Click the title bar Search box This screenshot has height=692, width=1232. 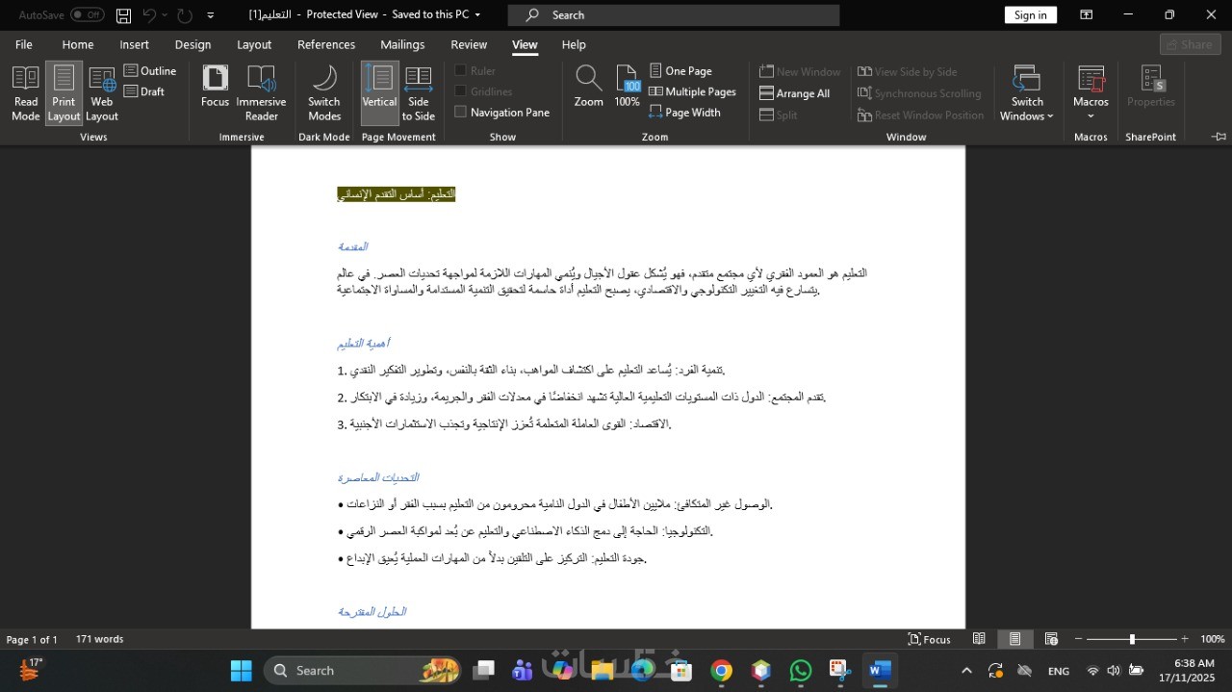point(674,15)
